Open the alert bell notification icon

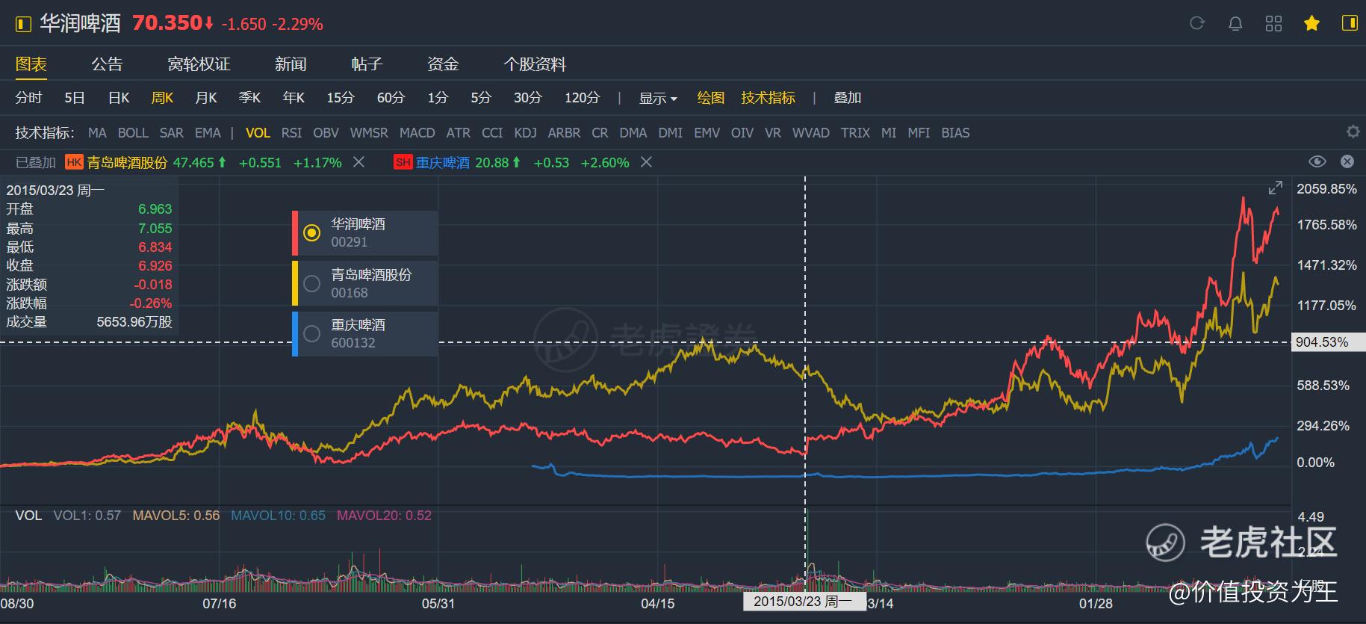1235,23
